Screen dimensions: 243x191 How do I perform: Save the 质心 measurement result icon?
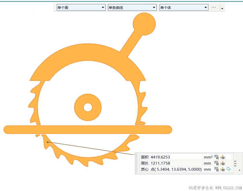pyautogui.click(x=217, y=169)
